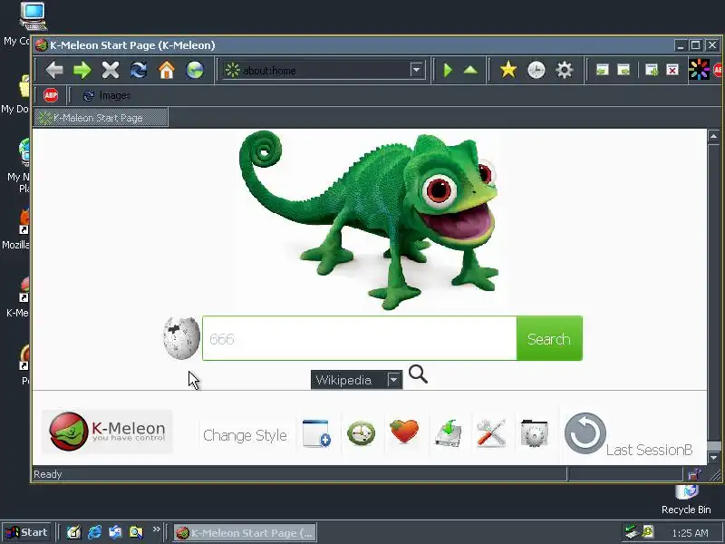
Task: Switch to next tab window icon
Action: (623, 71)
